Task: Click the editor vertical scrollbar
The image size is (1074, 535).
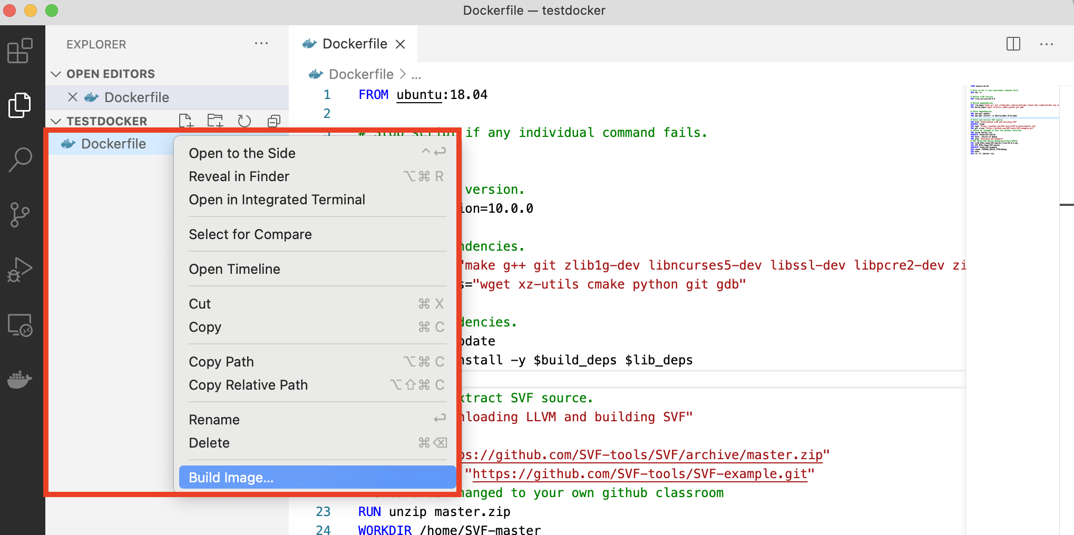Action: 1067,310
